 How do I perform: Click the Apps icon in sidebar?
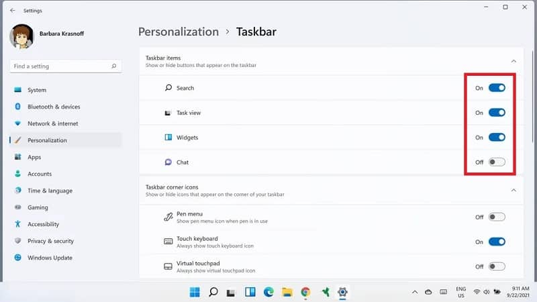18,157
